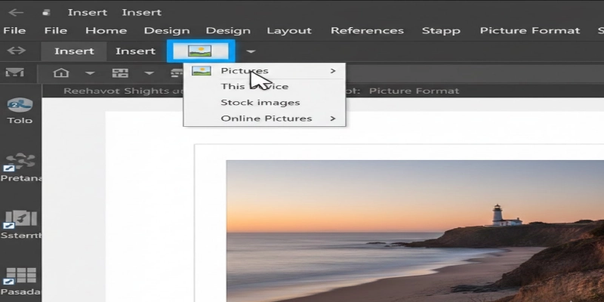Select the lighthouse beach image in the document

pos(414,230)
